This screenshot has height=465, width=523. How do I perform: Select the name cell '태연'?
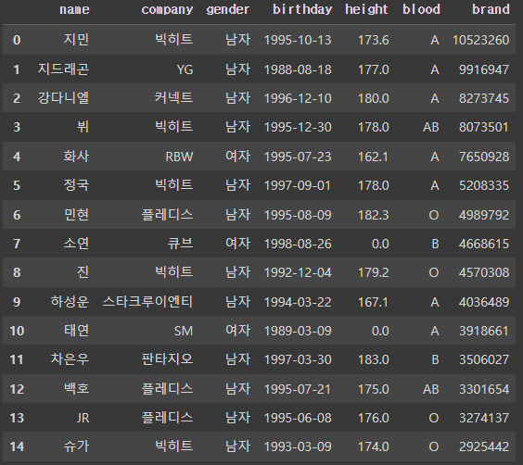[76, 331]
